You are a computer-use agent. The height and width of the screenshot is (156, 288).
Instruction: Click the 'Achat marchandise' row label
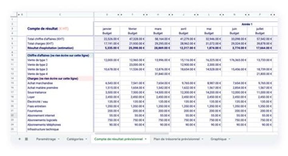pyautogui.click(x=40, y=83)
